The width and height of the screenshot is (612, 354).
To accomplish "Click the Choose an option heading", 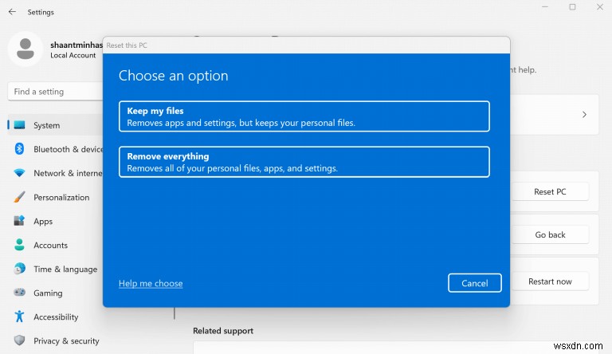I will (x=173, y=76).
